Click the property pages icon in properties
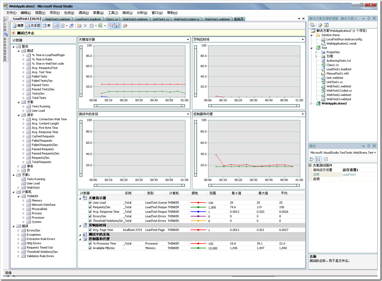 (x=326, y=159)
